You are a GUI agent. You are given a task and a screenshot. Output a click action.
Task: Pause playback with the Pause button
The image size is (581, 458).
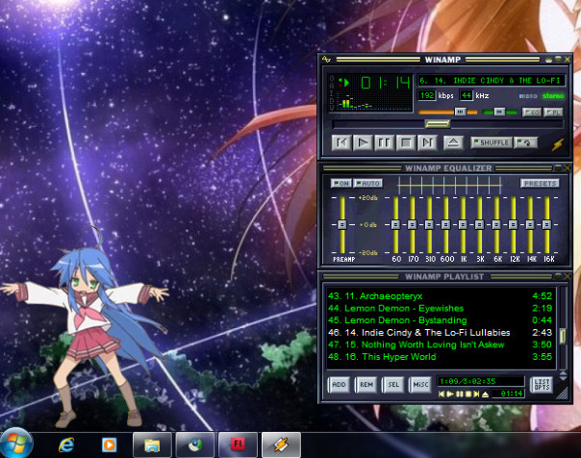(x=384, y=142)
